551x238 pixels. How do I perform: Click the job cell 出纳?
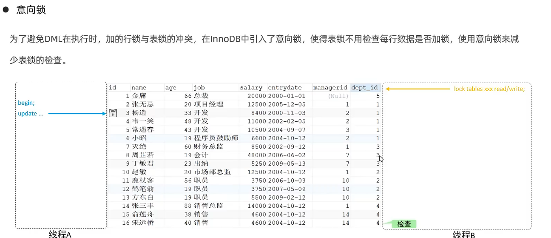[x=201, y=163]
